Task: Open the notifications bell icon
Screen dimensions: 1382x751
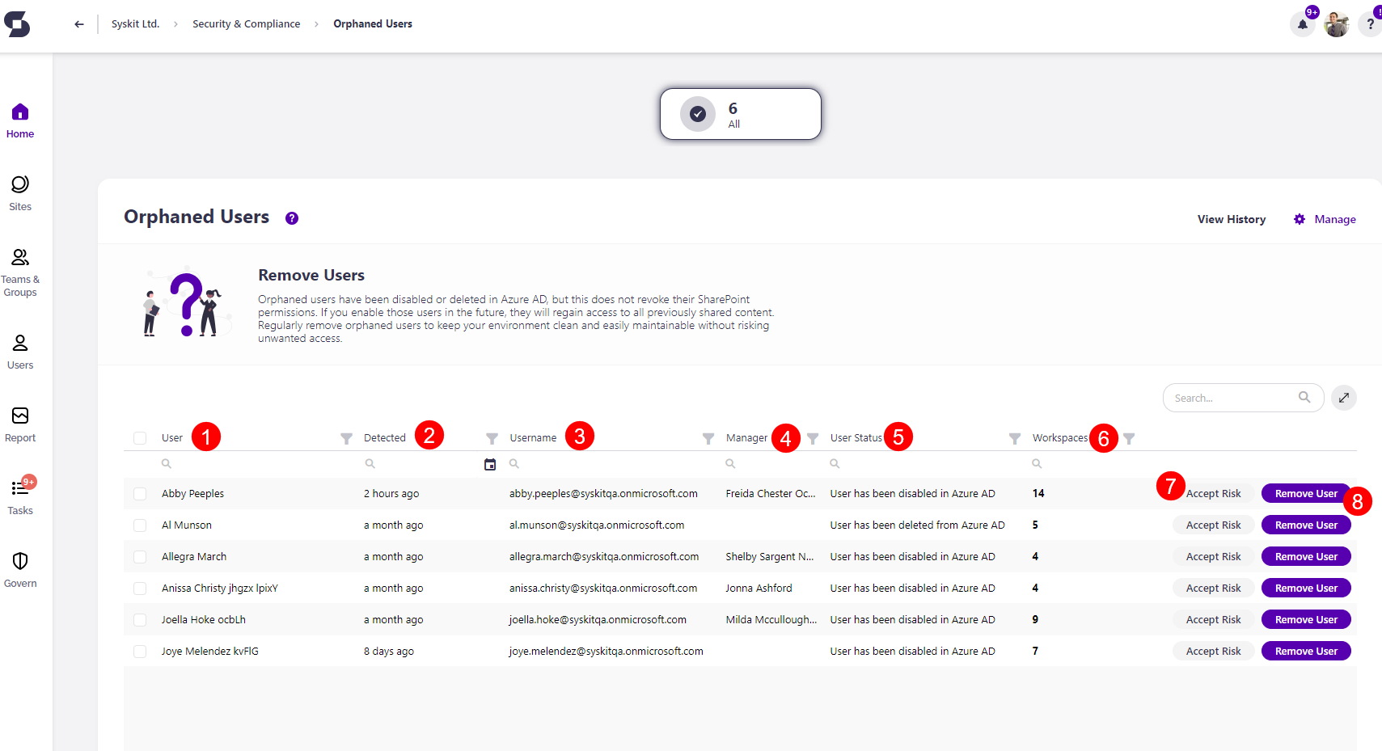Action: [1302, 24]
